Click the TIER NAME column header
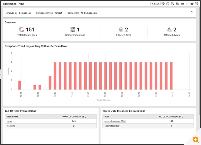The width and height of the screenshot is (201, 145). click(28, 117)
